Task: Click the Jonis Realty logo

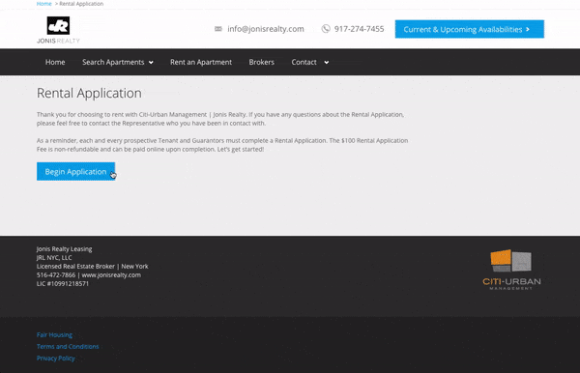Action: pos(58,30)
